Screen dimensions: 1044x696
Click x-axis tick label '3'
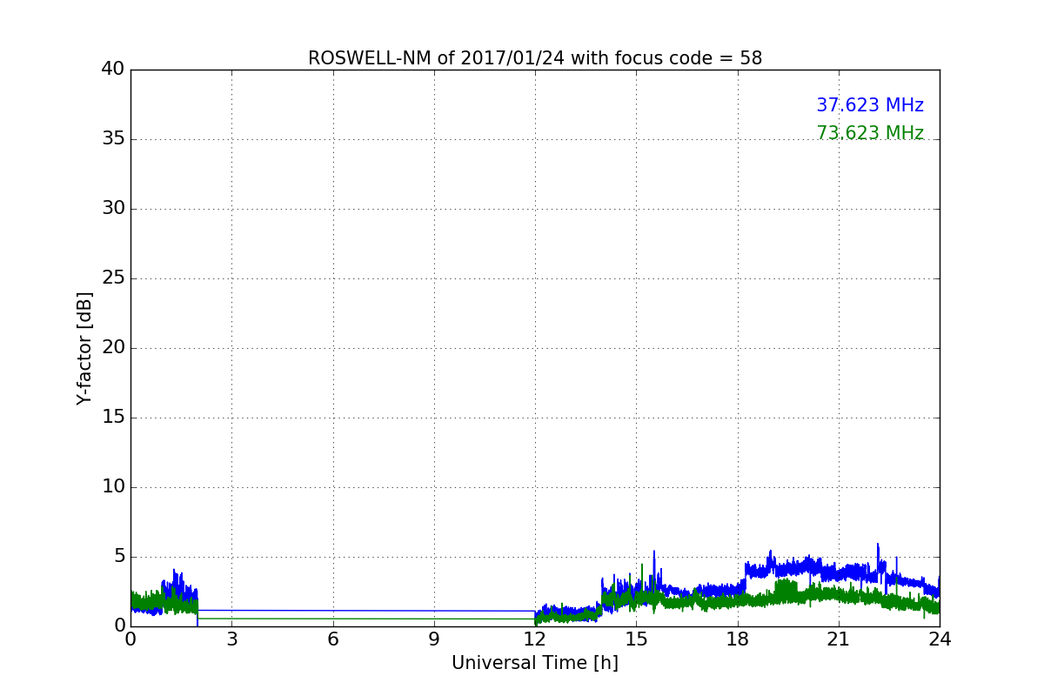[x=231, y=639]
